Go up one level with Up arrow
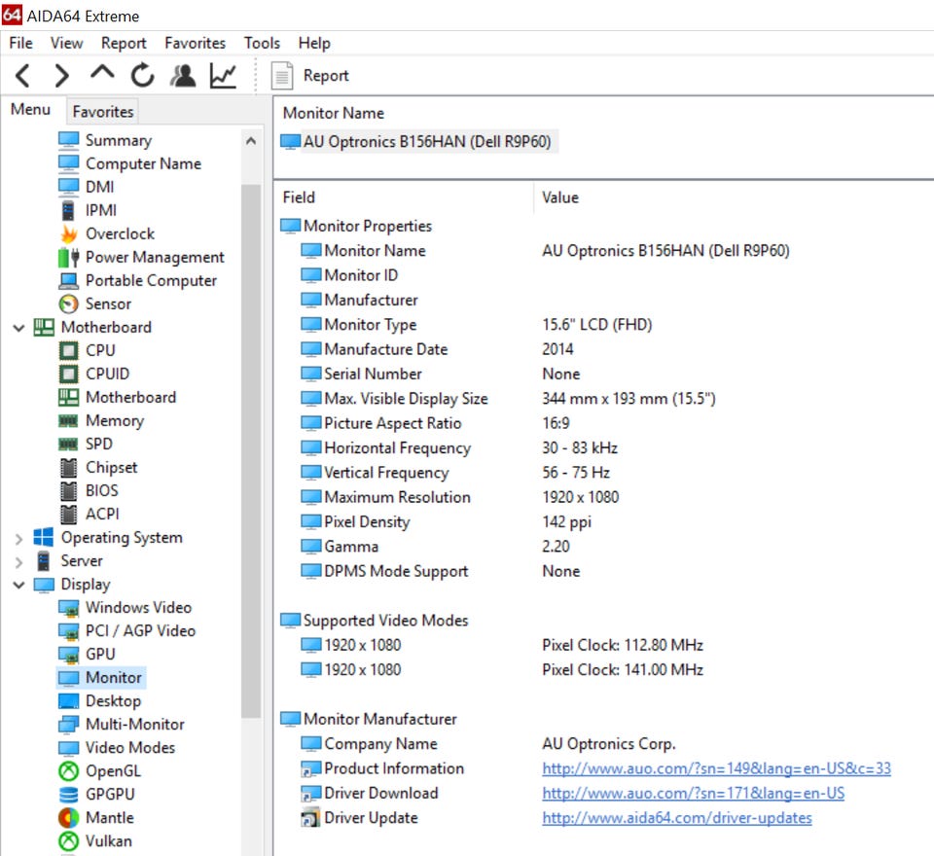 click(x=102, y=76)
